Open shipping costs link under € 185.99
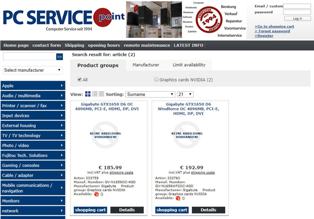 point(121,172)
